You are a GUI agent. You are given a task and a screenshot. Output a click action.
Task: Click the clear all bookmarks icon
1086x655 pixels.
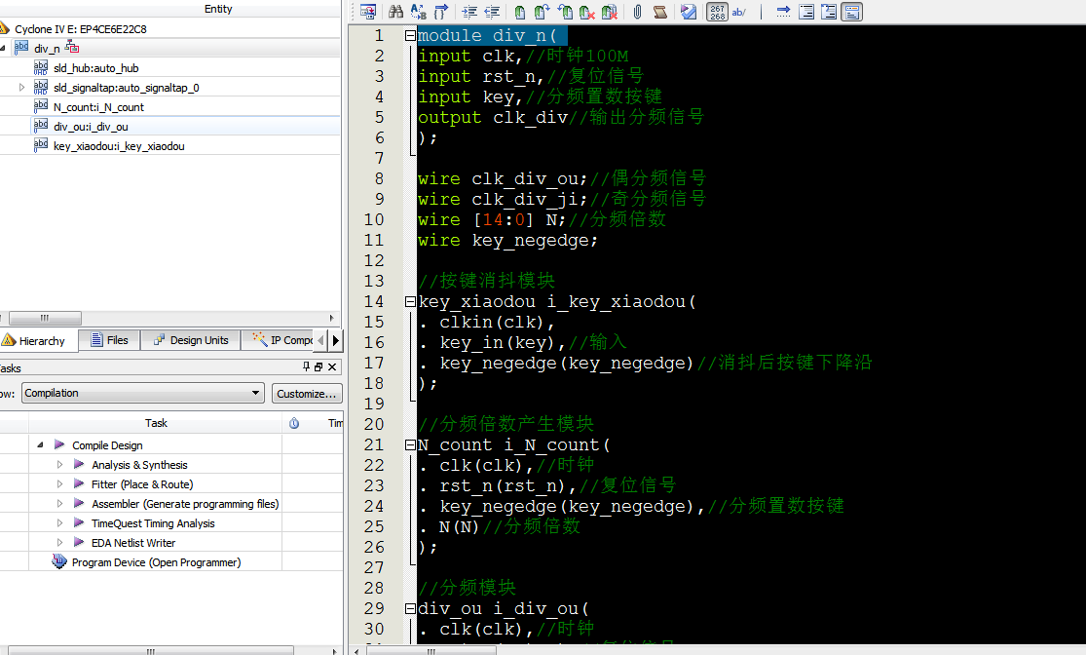pos(610,12)
